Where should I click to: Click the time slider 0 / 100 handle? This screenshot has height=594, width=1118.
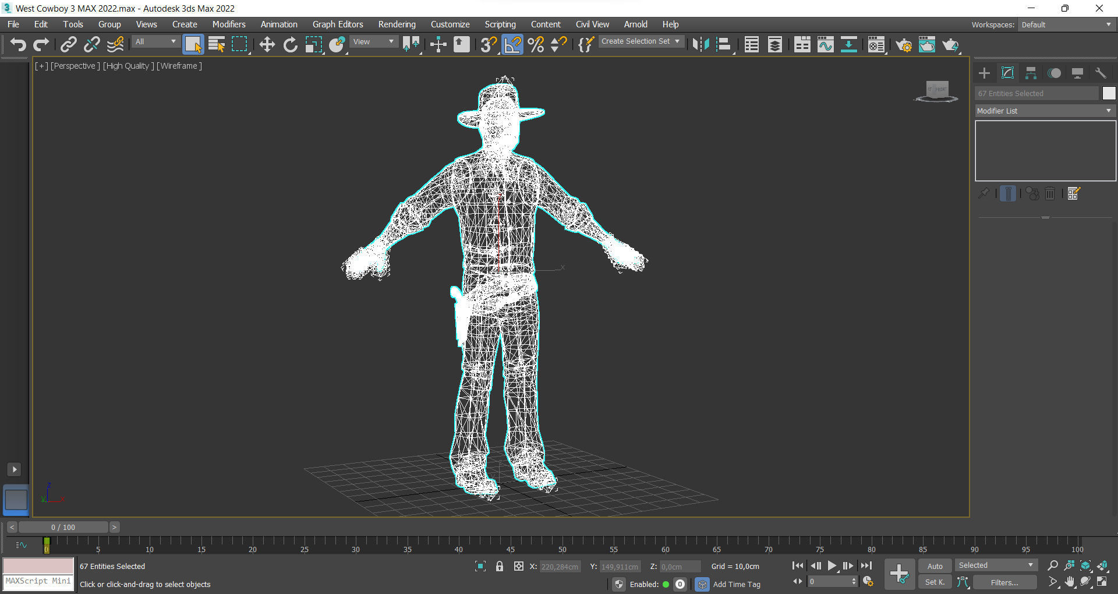coord(63,527)
